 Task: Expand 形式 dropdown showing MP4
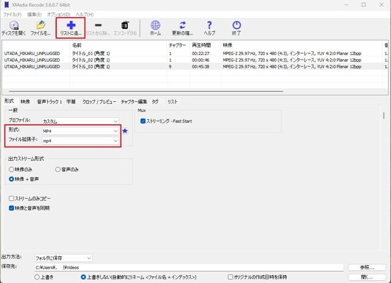(x=80, y=131)
